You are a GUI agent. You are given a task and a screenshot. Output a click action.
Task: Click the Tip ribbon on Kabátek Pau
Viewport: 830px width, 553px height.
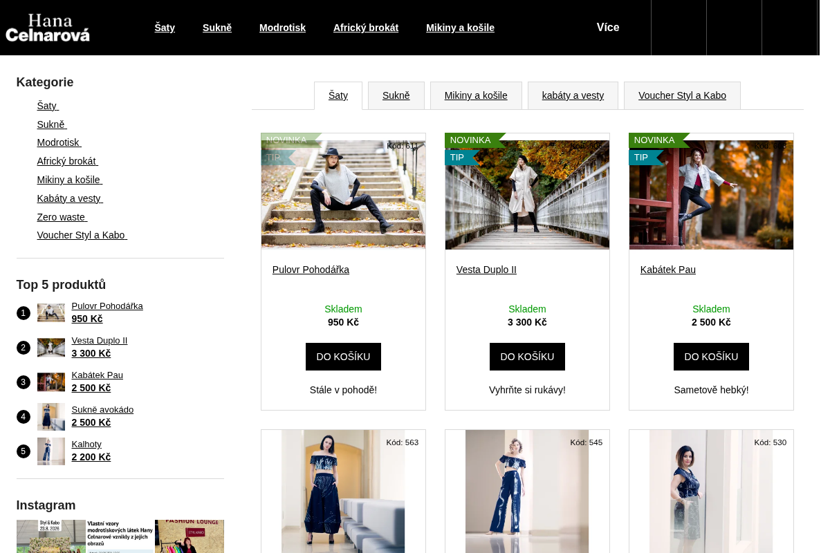pos(646,158)
